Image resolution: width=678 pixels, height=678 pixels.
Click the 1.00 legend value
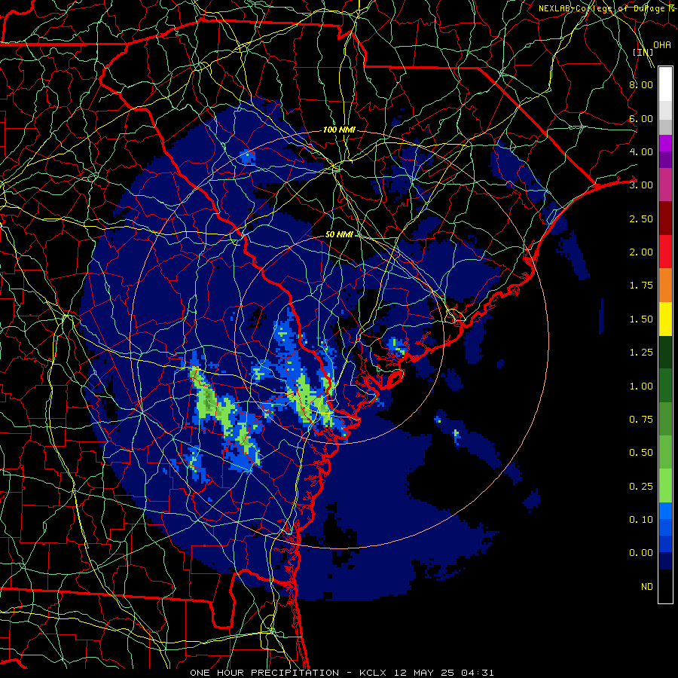641,386
